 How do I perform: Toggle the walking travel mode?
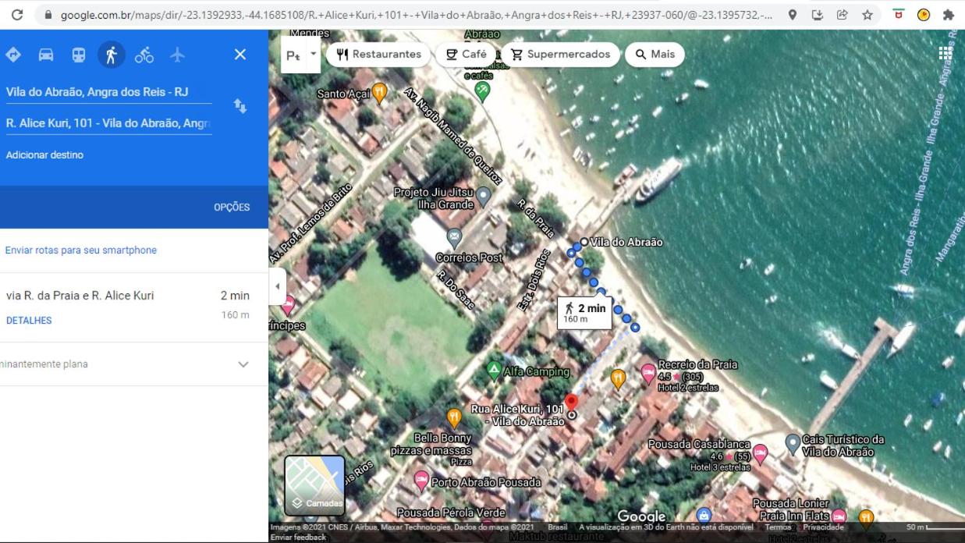click(x=112, y=55)
